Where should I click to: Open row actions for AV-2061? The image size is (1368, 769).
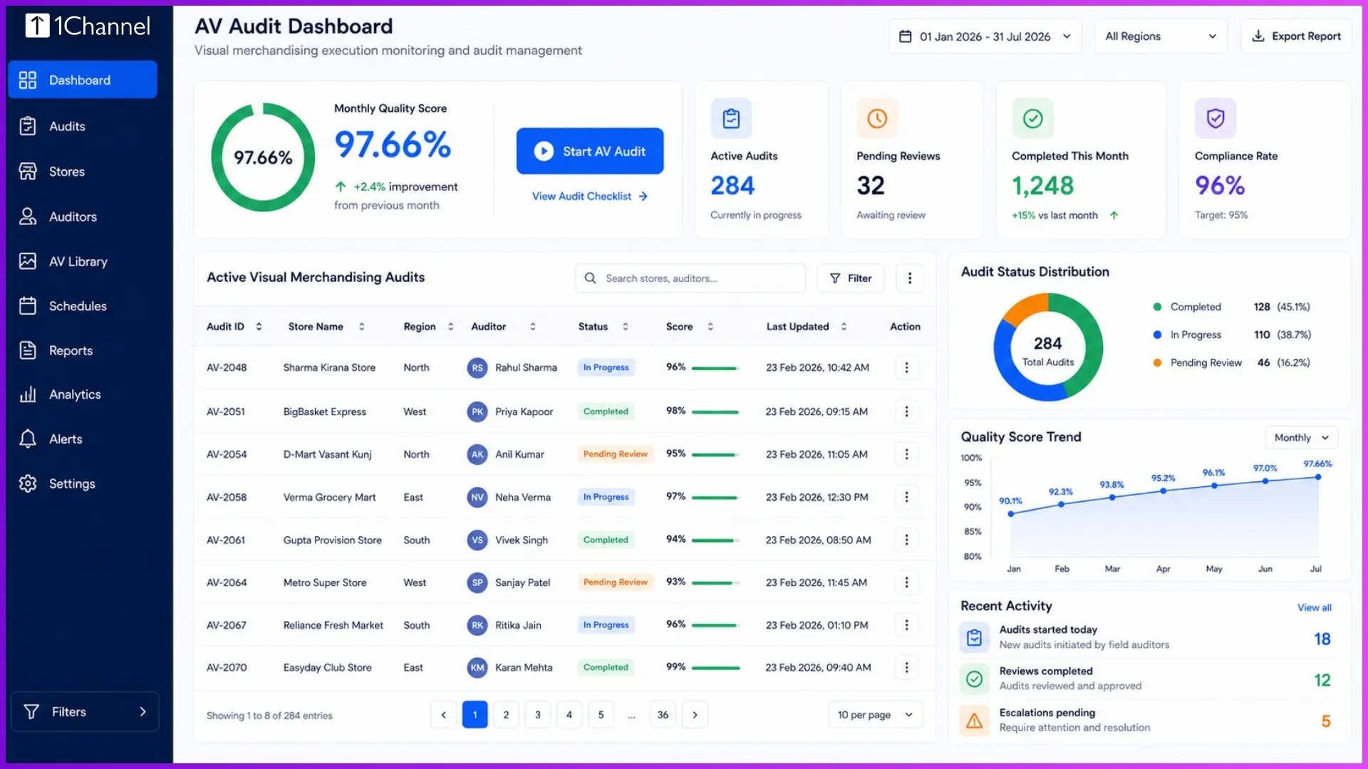click(x=906, y=540)
